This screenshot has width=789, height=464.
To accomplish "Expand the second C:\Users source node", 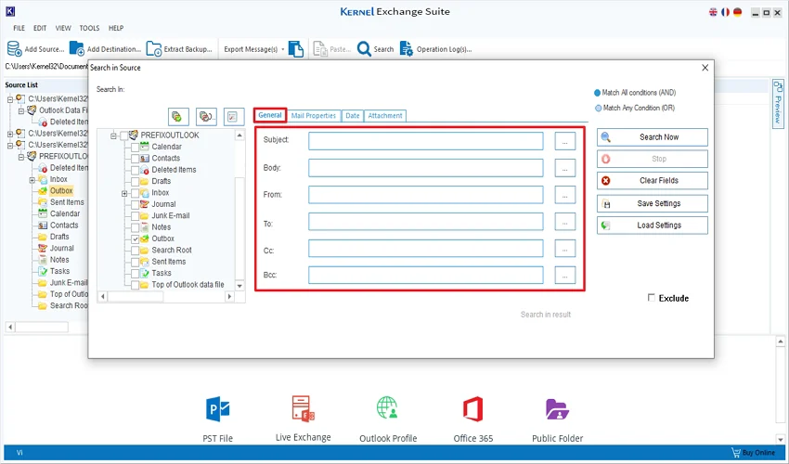I will point(9,134).
